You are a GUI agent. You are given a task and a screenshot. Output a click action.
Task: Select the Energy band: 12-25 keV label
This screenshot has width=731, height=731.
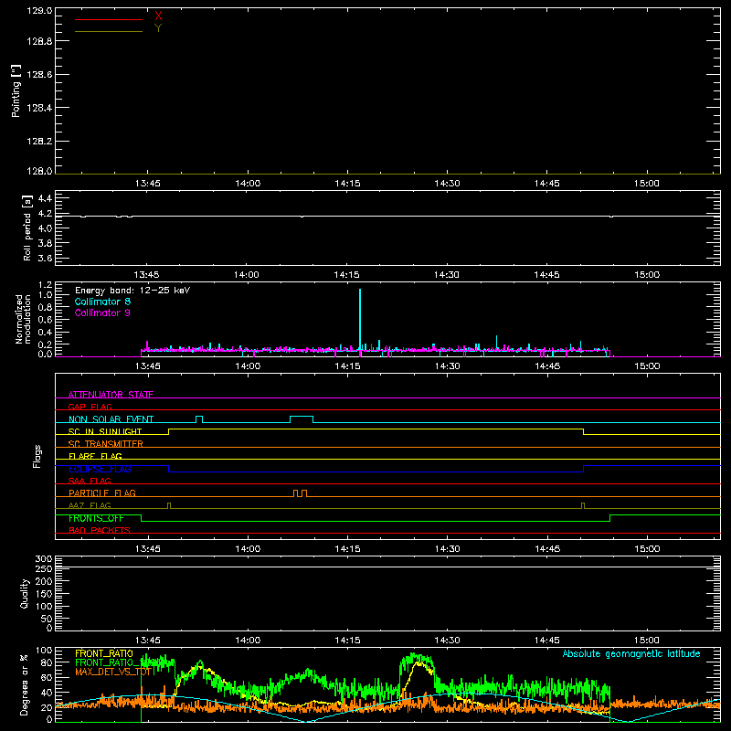tap(132, 291)
